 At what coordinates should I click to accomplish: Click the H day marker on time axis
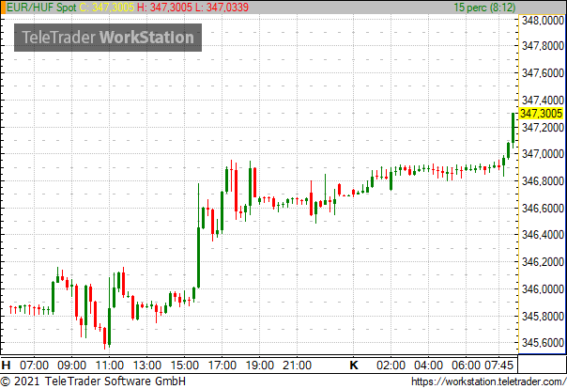coord(6,366)
